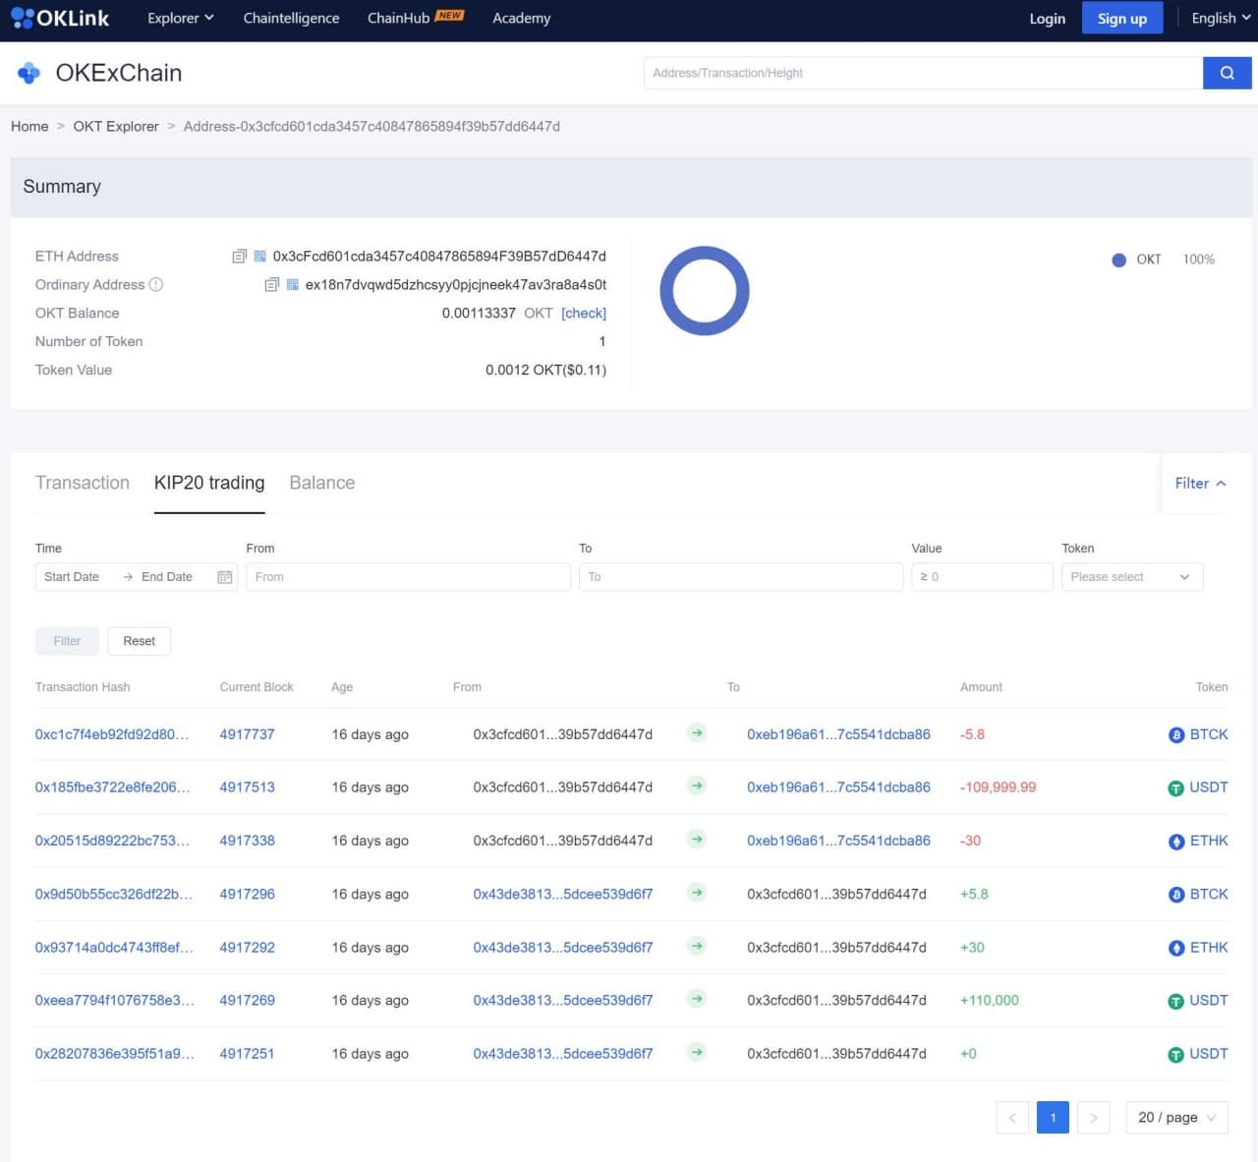This screenshot has width=1258, height=1162.
Task: Open transaction hash 0xc1c7f4eb92fd92d80…
Action: coord(112,734)
